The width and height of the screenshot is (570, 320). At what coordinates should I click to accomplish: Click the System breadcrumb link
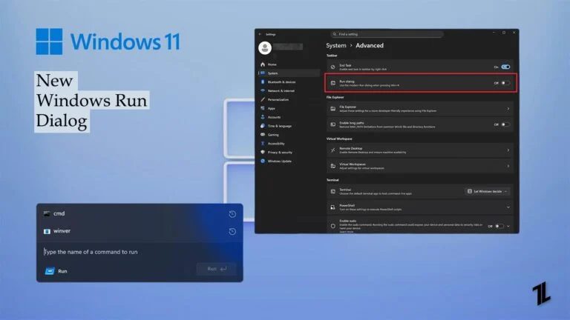tap(336, 45)
